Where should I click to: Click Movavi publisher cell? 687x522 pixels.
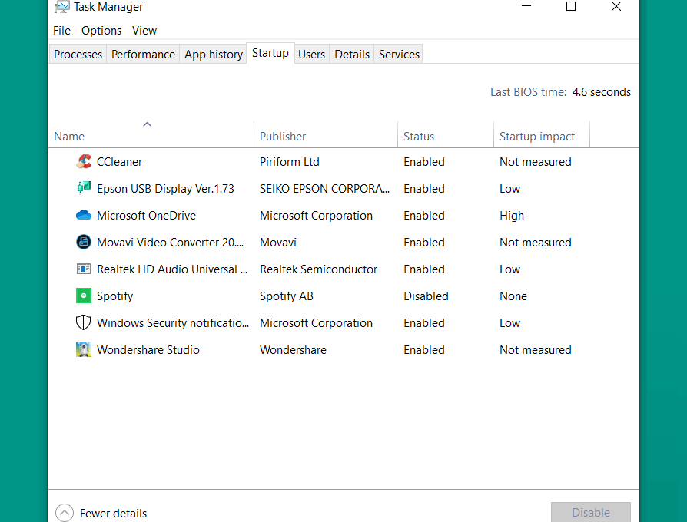[x=277, y=243]
